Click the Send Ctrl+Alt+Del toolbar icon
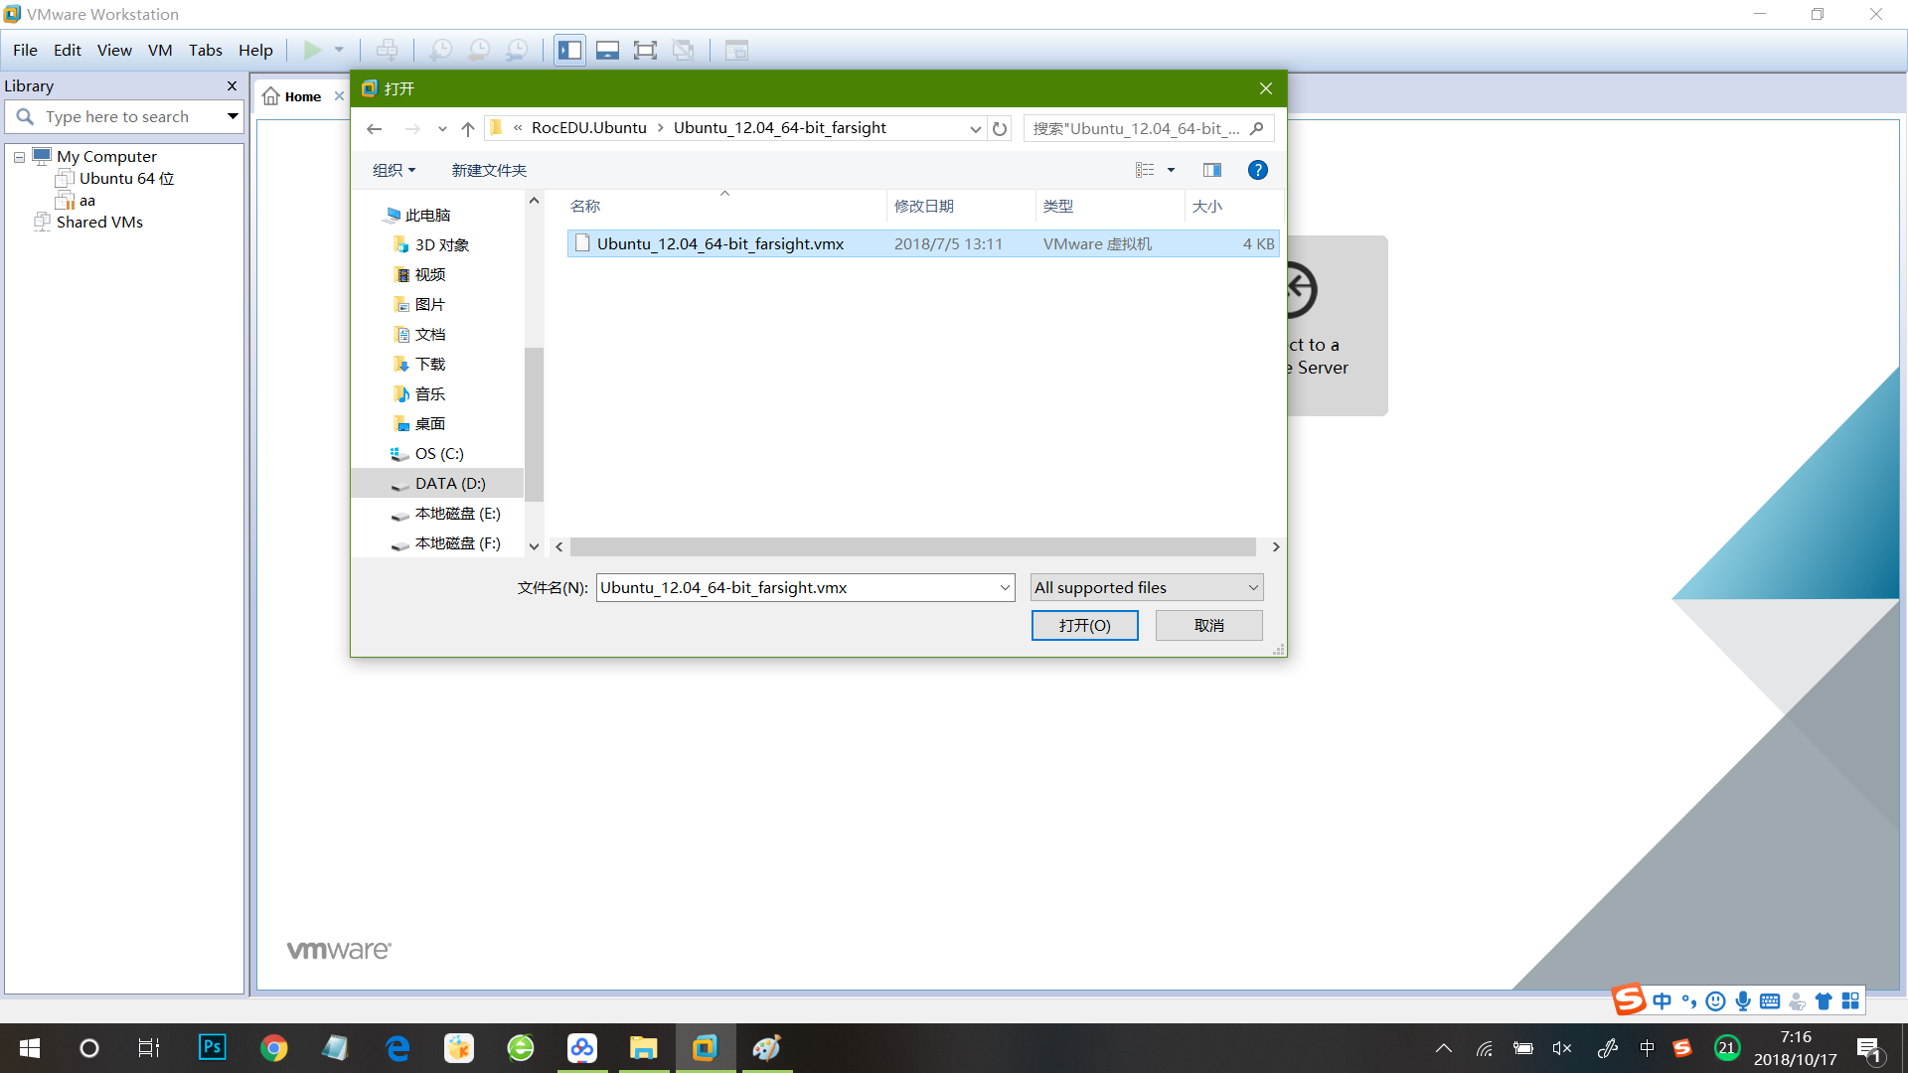 [x=388, y=50]
